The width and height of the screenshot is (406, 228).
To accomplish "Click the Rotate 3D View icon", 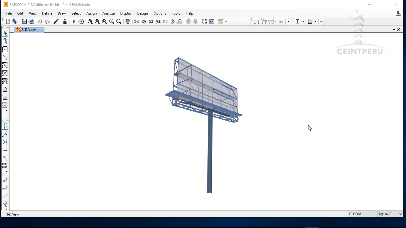I will coord(172,21).
